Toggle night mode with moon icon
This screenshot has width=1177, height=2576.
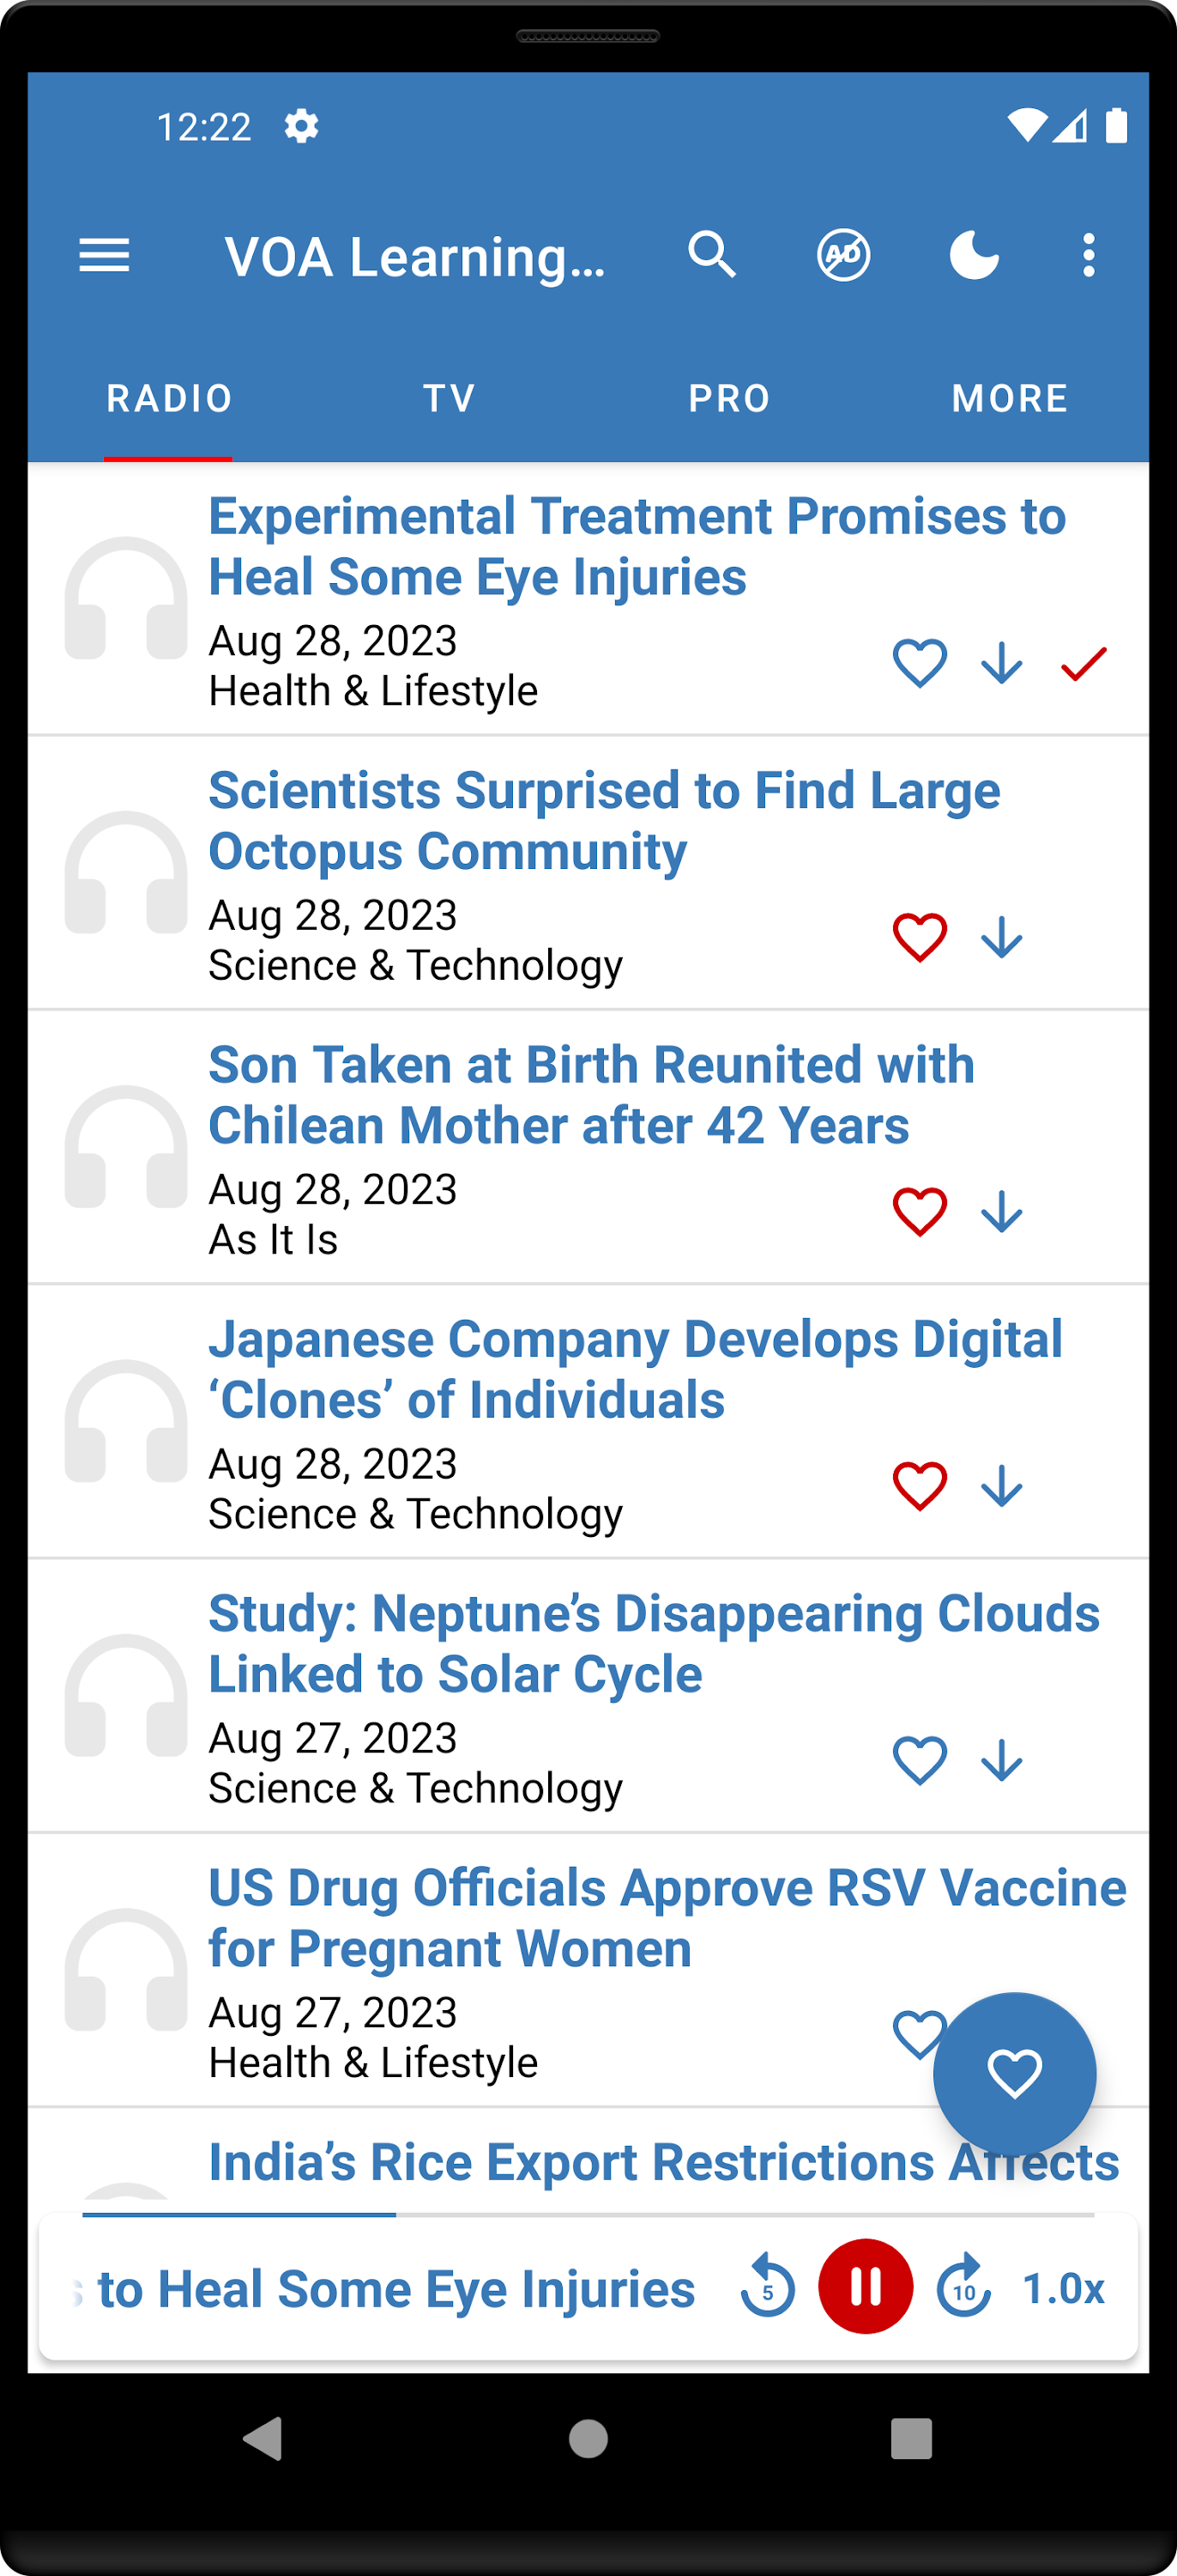[975, 255]
